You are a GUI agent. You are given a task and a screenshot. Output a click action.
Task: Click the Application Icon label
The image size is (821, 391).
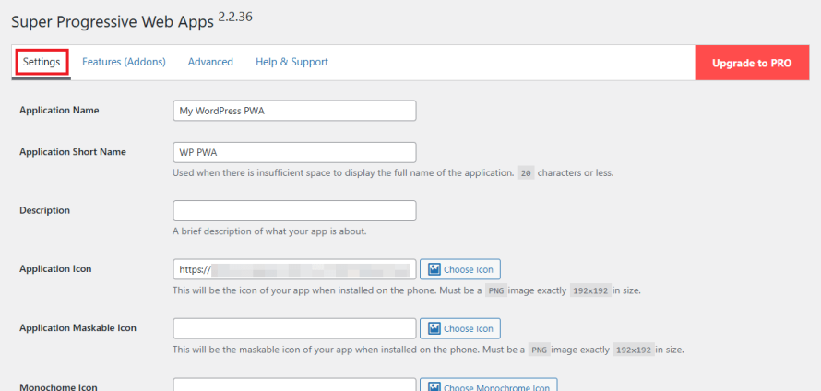[55, 268]
